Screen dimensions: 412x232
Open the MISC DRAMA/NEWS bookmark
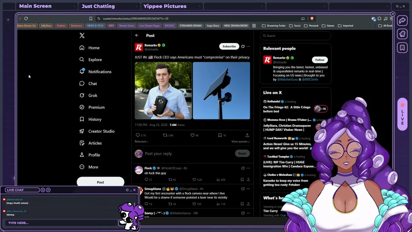tap(236, 26)
